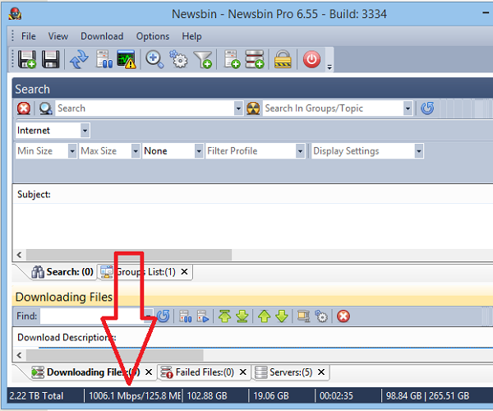Move selected download to top of list
The height and width of the screenshot is (411, 493).
pyautogui.click(x=224, y=316)
